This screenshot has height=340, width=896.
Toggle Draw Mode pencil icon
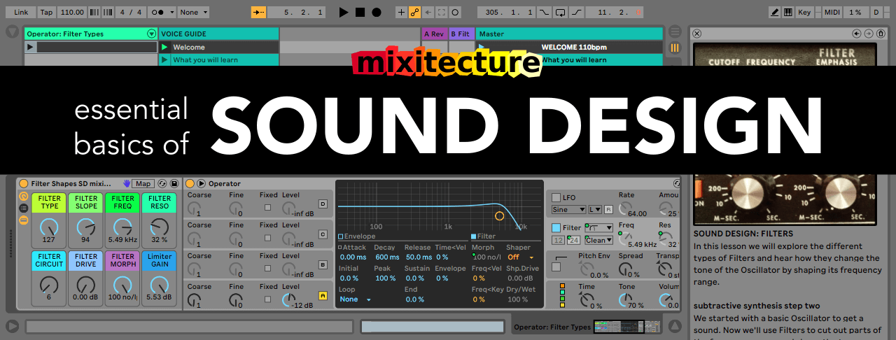(x=775, y=12)
